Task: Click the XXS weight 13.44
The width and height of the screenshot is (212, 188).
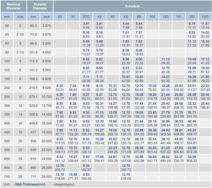Action: point(205,28)
